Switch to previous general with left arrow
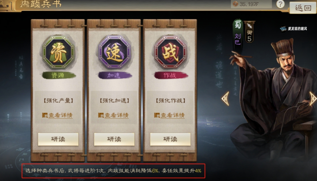This screenshot has height=181, width=317. pyautogui.click(x=225, y=99)
